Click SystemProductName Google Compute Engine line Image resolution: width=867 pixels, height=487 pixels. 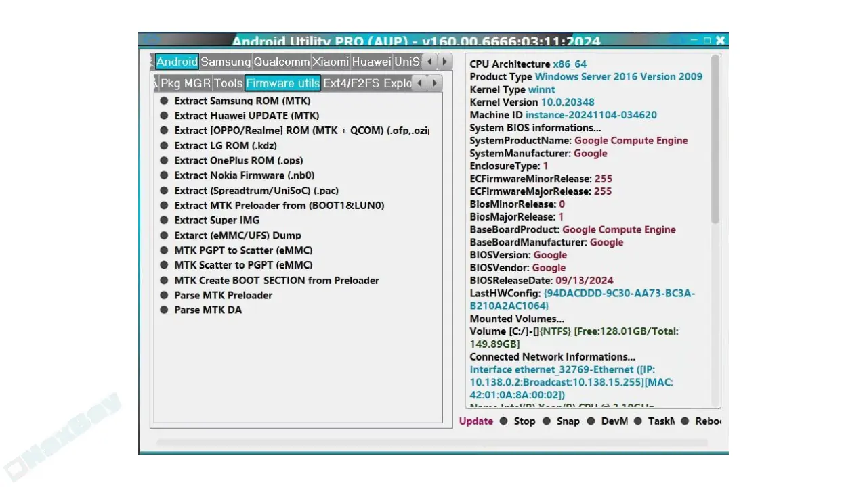click(579, 141)
